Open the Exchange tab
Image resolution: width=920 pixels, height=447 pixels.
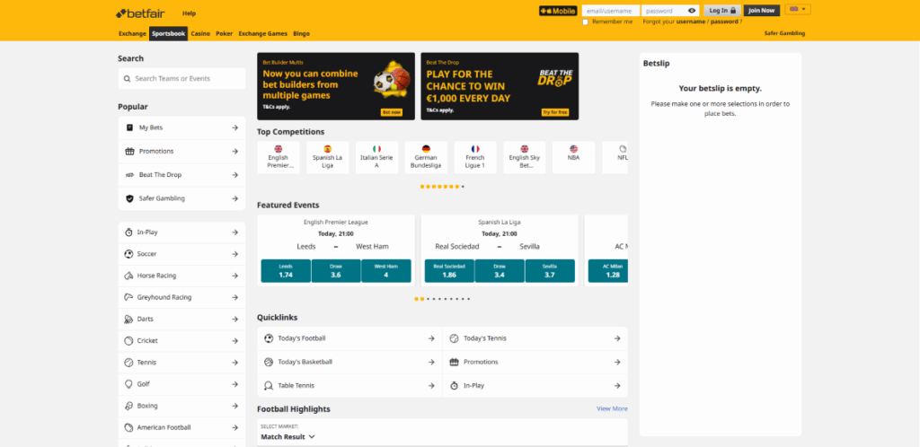tap(132, 34)
